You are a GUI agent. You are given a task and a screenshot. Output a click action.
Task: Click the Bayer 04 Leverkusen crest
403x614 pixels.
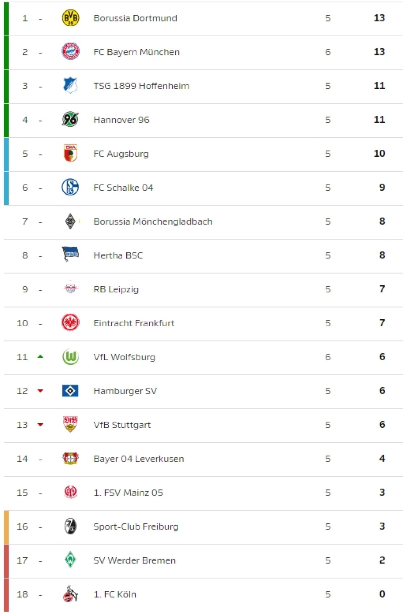(71, 459)
